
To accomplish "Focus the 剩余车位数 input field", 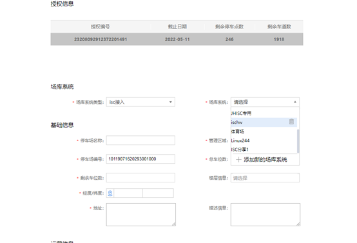I will (140, 178).
